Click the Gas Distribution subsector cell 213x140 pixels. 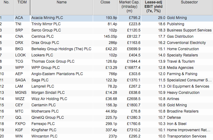coord(180,36)
